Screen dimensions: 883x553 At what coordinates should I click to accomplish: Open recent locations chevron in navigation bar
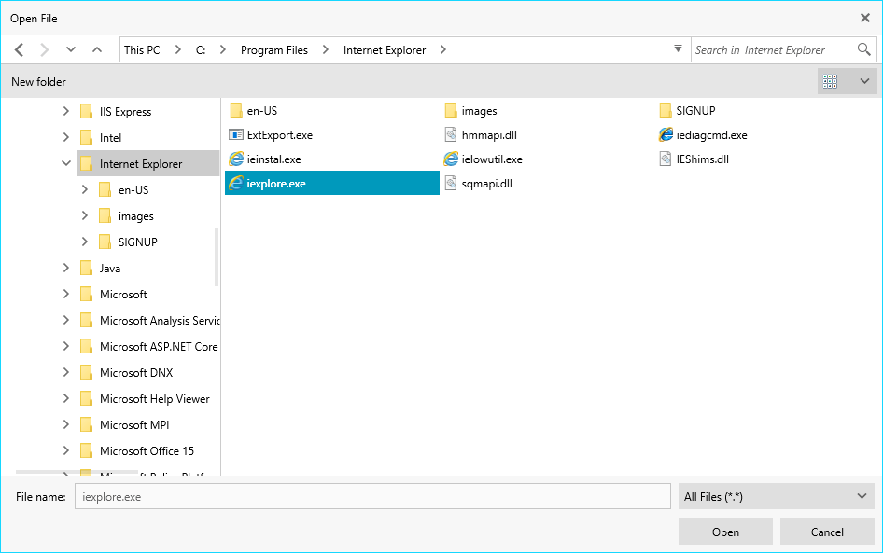tap(70, 49)
